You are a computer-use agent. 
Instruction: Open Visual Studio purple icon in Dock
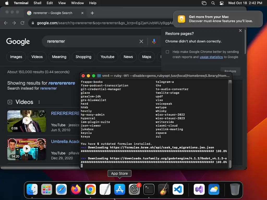199,189
